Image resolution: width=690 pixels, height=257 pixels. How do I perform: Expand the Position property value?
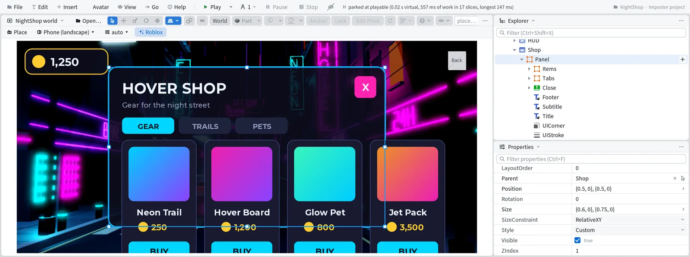coord(683,189)
